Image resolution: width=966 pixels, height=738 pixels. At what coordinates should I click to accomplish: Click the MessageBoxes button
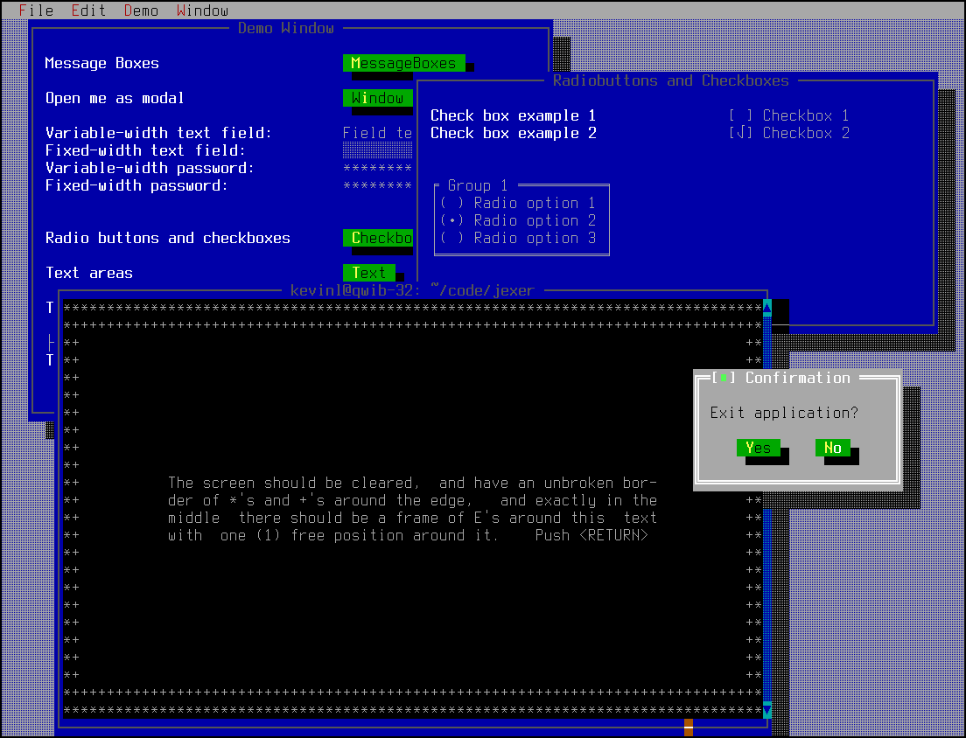[x=403, y=63]
